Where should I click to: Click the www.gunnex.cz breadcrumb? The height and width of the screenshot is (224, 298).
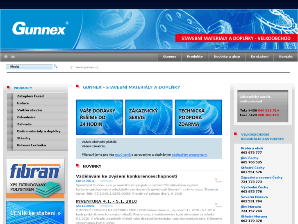point(87,67)
